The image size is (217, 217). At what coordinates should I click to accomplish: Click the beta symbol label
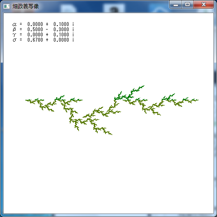point(14,30)
